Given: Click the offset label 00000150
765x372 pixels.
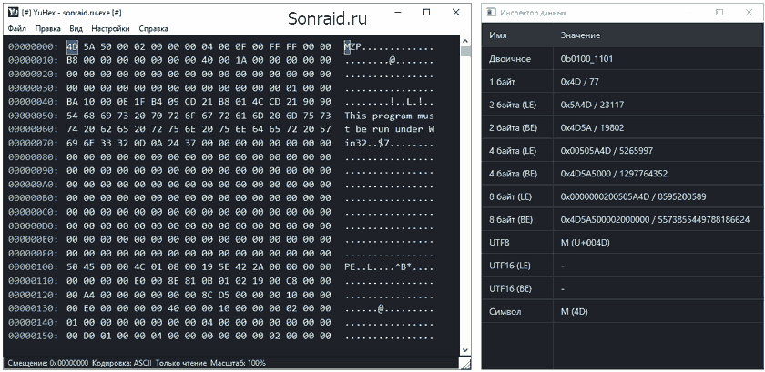Looking at the screenshot, I should (33, 336).
